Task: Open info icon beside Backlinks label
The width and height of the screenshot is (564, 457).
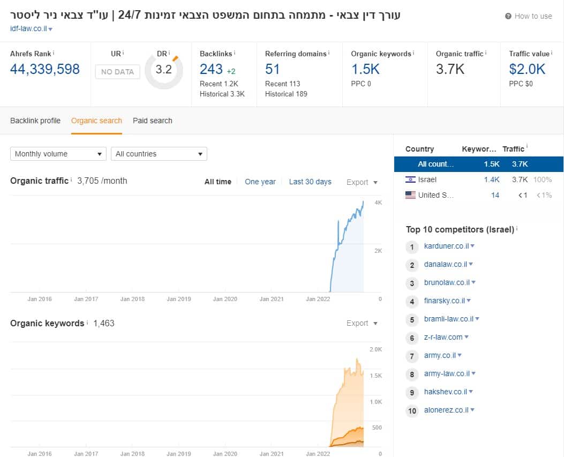Action: (x=235, y=53)
